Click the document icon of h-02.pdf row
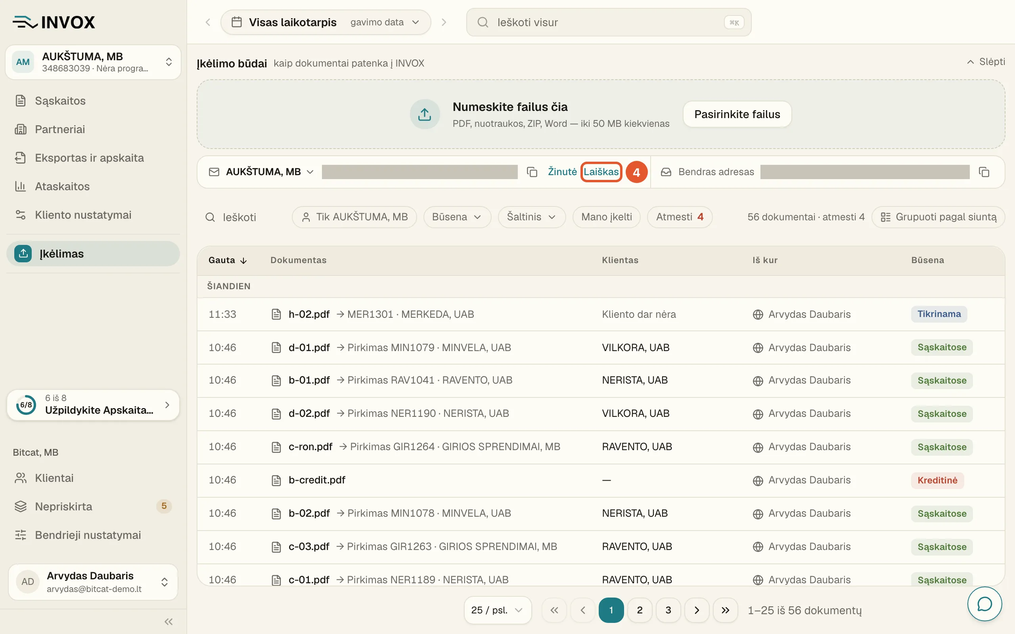The image size is (1015, 634). click(276, 314)
